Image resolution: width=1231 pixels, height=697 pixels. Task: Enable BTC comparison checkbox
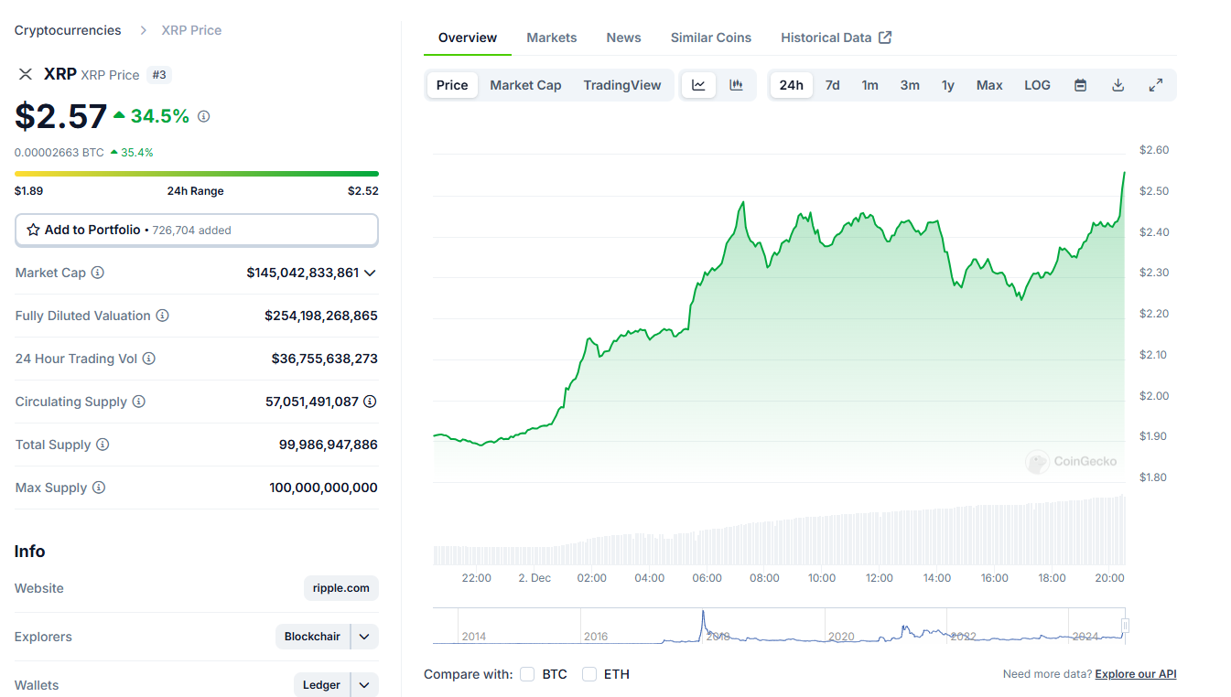[x=527, y=674]
